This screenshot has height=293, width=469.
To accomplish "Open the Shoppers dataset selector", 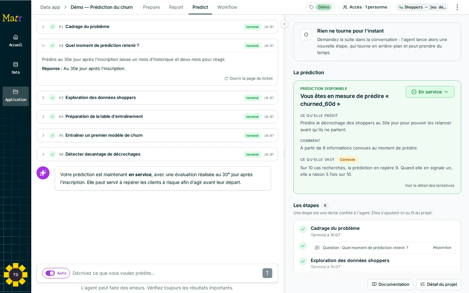I will click(422, 7).
